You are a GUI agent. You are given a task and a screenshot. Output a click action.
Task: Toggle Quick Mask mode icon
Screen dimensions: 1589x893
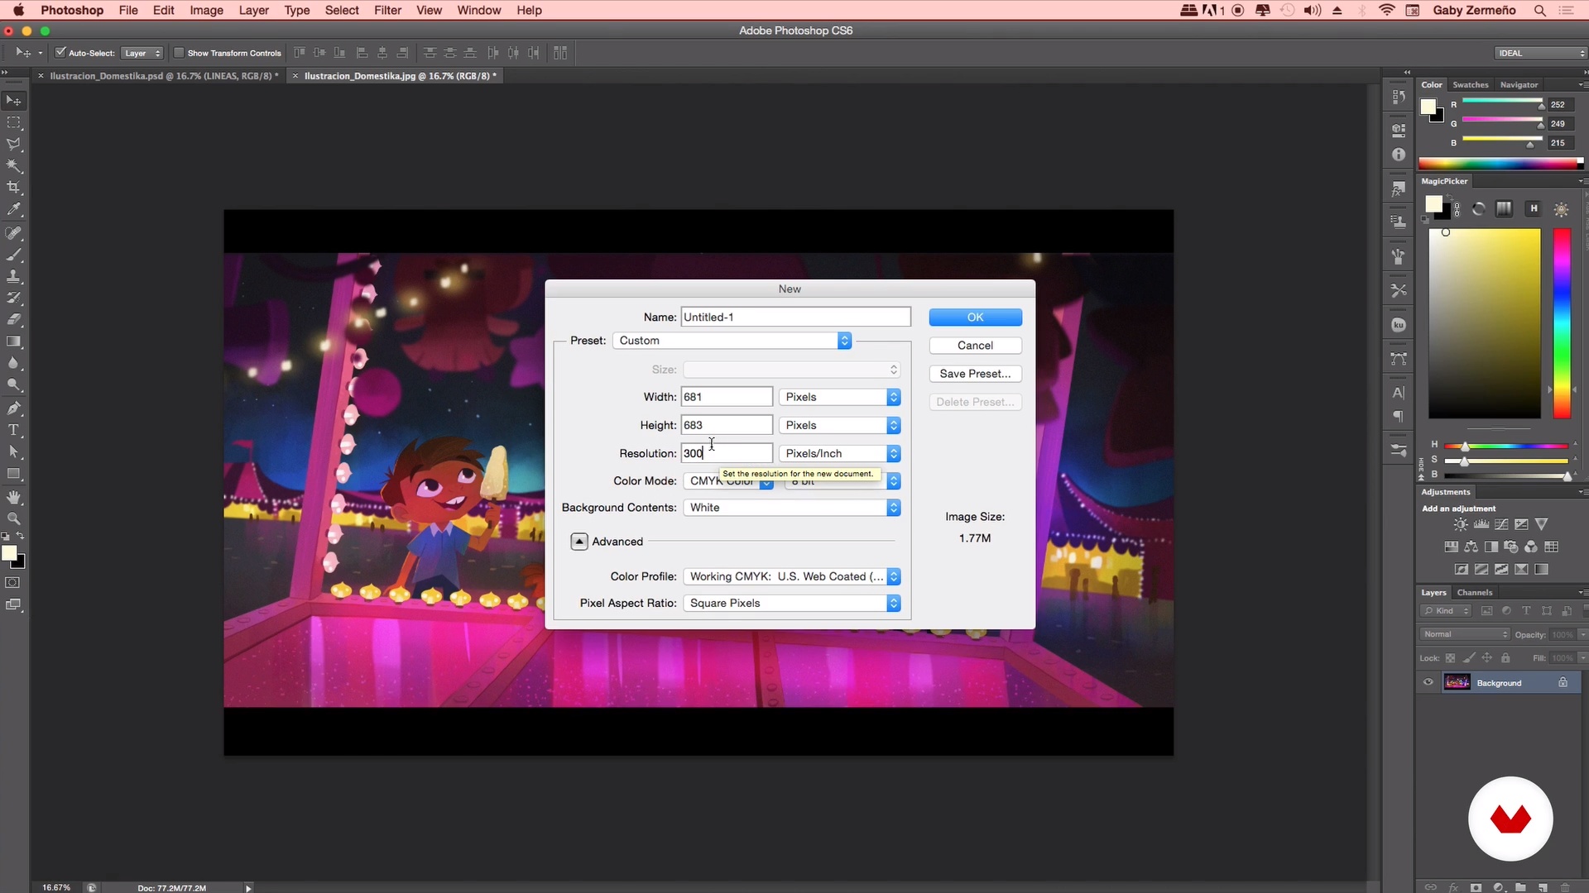[x=13, y=583]
